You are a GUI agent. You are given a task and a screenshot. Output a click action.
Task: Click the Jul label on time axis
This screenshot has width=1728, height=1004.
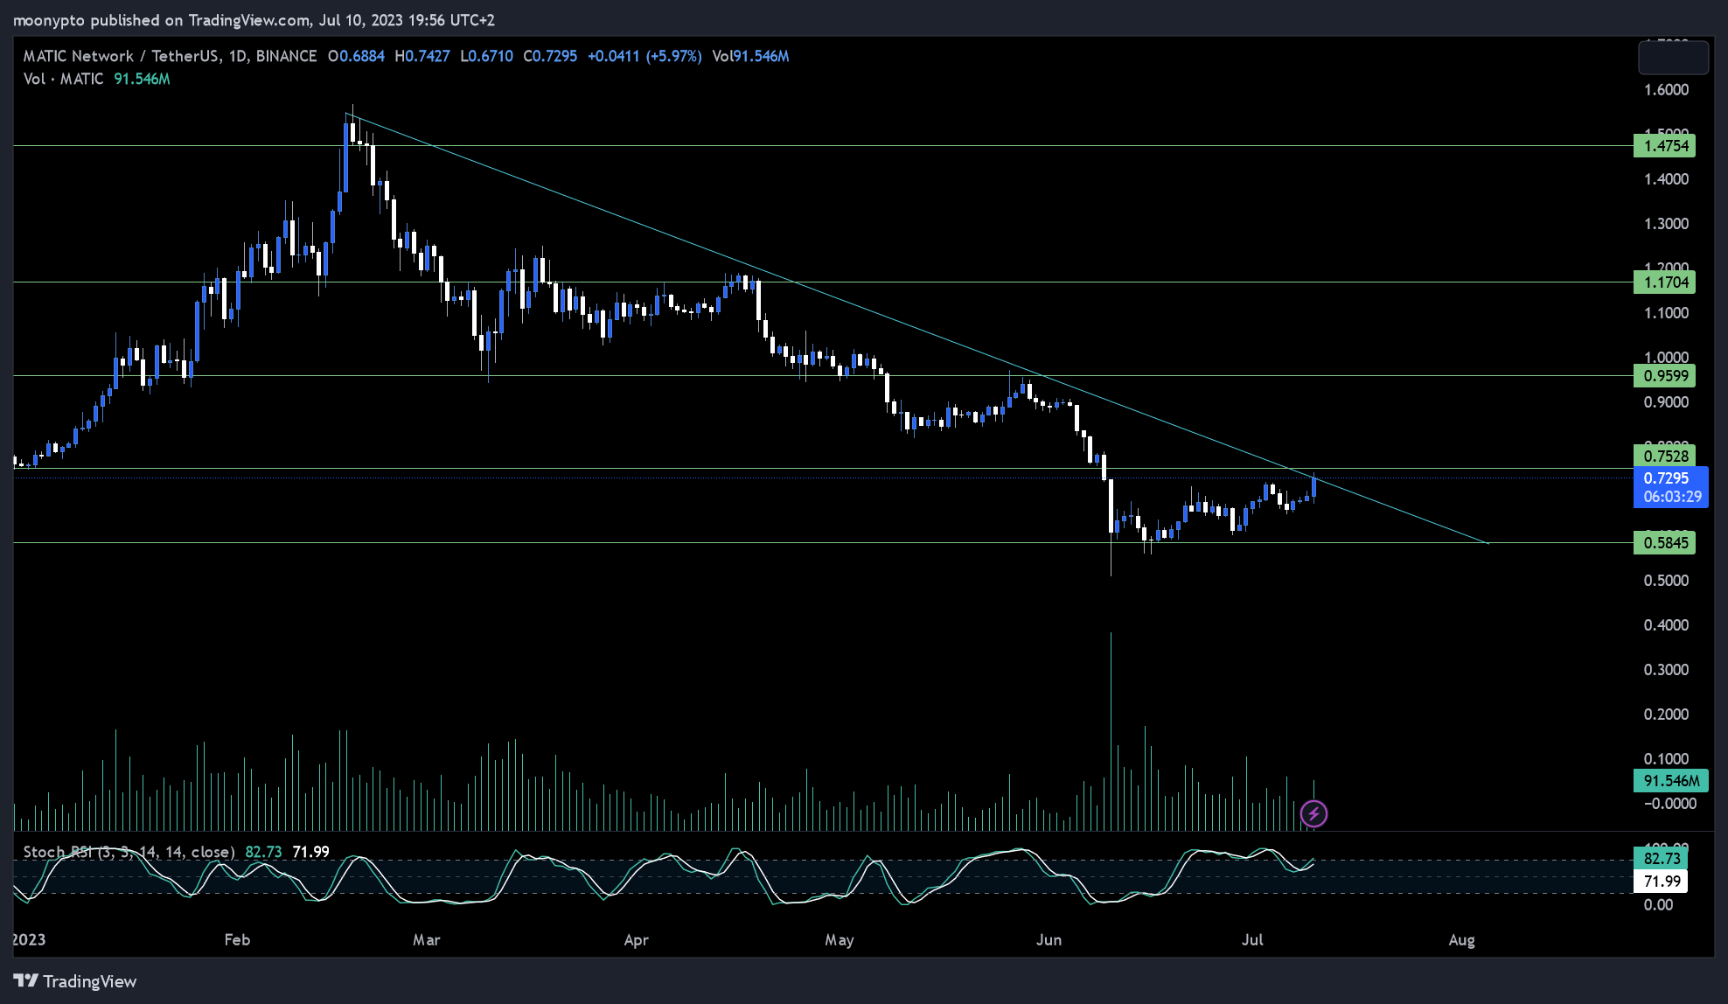pos(1252,940)
